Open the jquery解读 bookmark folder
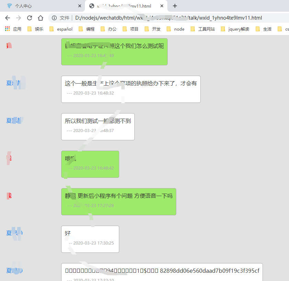This screenshot has height=281, width=289. click(235, 29)
